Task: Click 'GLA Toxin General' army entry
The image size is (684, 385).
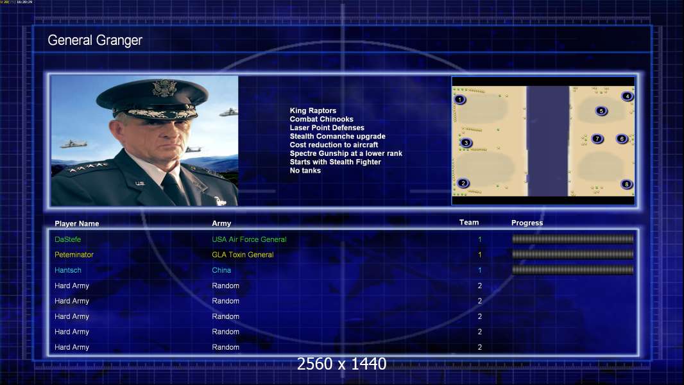Action: (243, 255)
